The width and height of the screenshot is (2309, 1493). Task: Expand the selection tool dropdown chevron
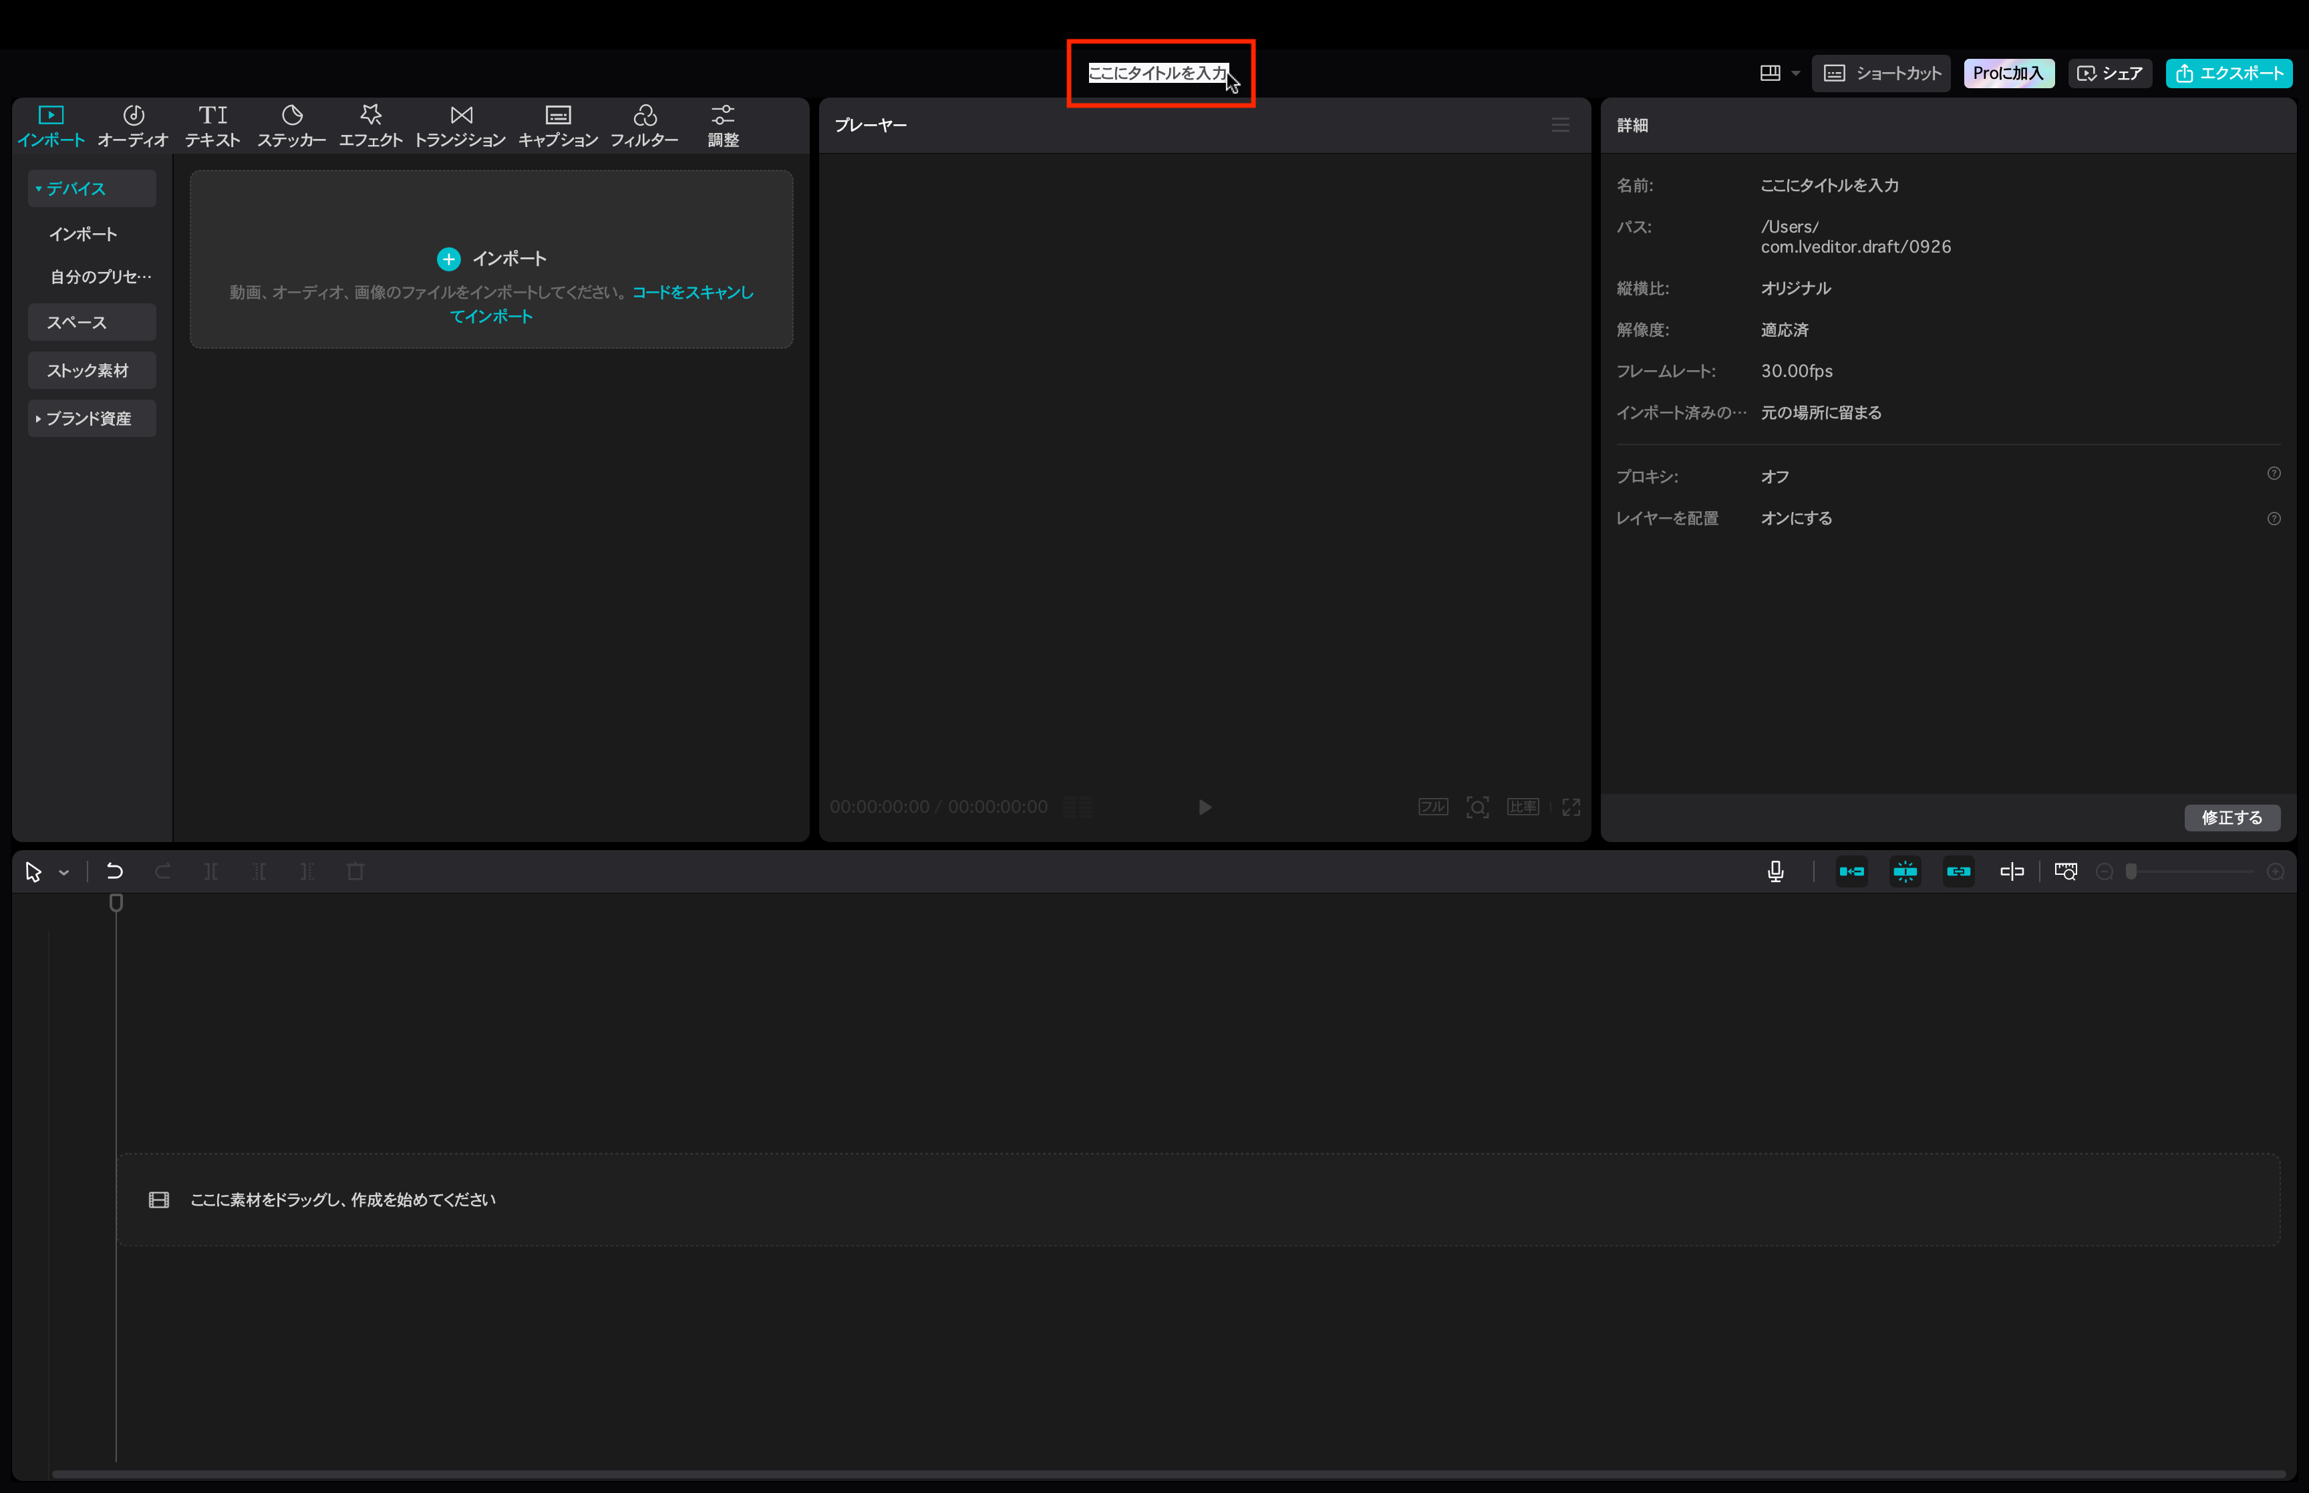[64, 873]
